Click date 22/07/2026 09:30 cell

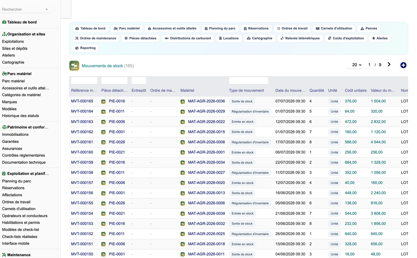coord(290,163)
